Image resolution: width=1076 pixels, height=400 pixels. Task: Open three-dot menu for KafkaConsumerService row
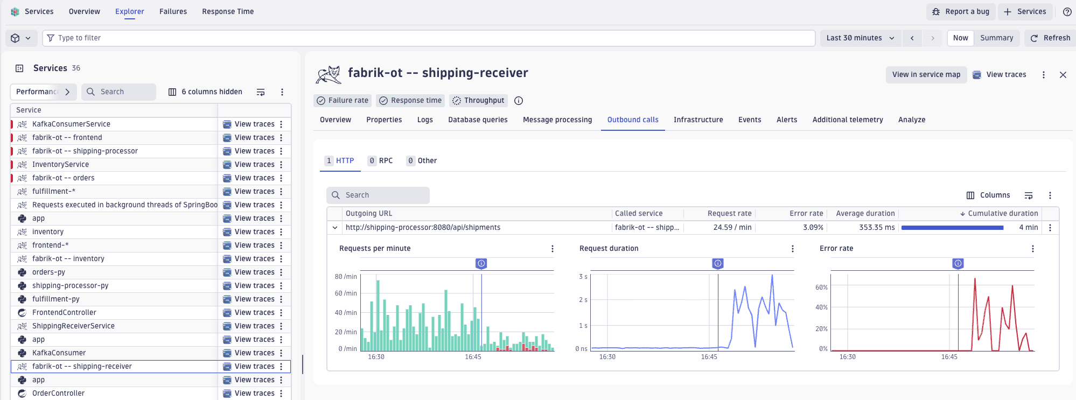(x=281, y=124)
